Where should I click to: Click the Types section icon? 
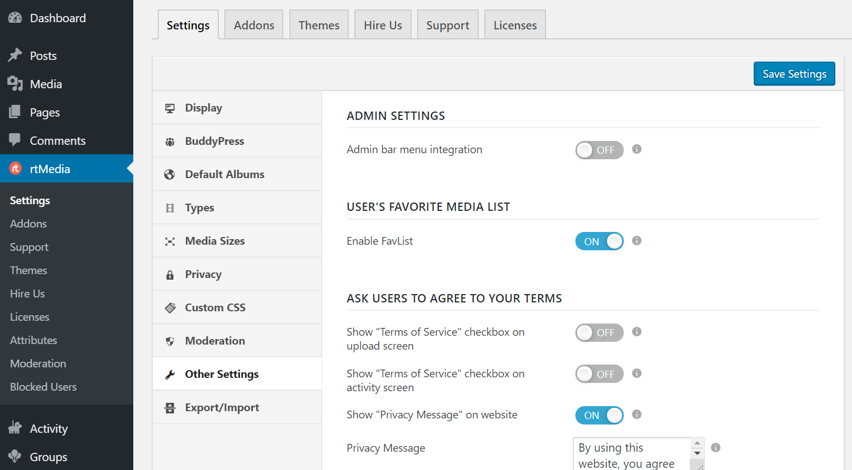click(171, 207)
